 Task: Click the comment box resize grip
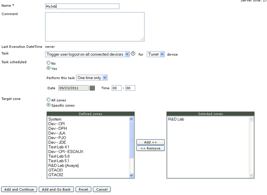coord(142,39)
